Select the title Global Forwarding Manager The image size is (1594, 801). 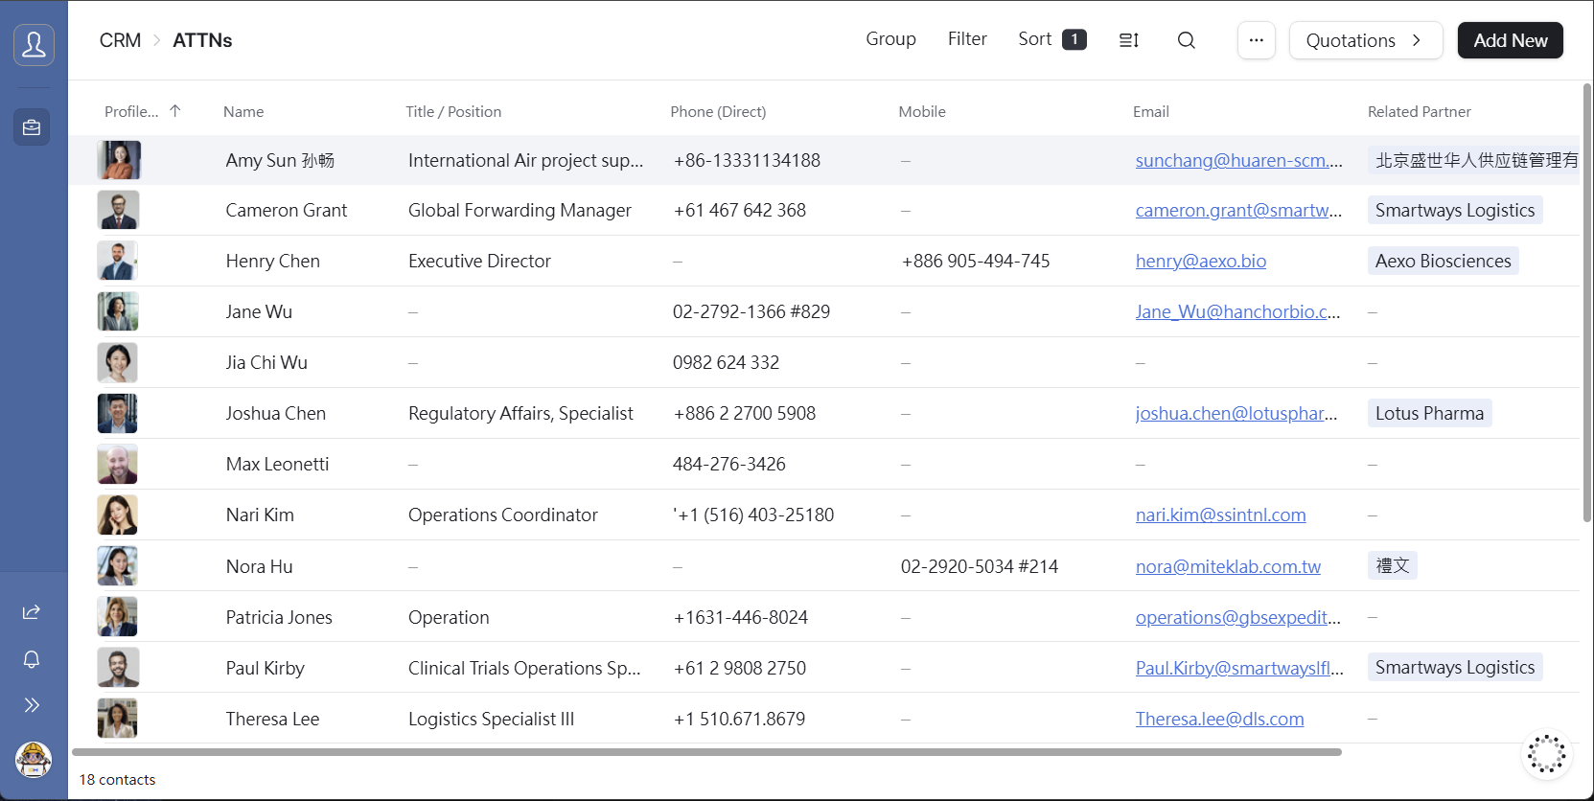pyautogui.click(x=520, y=210)
